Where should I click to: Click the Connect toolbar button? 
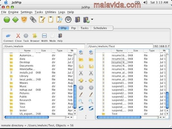pyautogui.click(x=8, y=38)
